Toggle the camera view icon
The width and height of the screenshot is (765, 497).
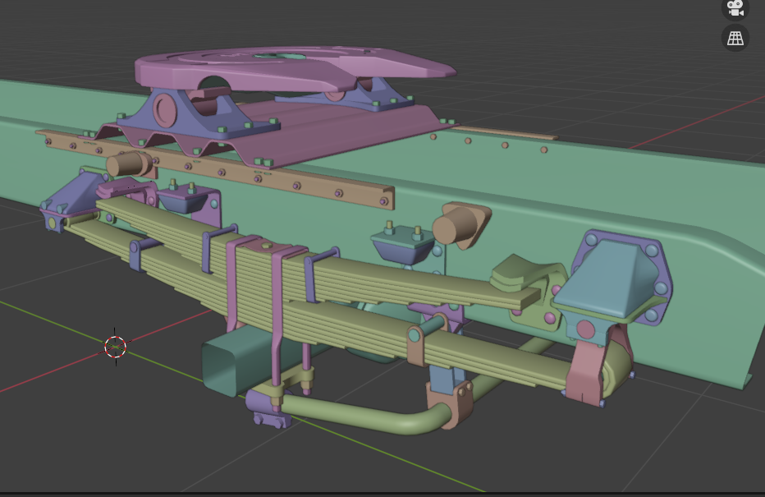pyautogui.click(x=735, y=7)
